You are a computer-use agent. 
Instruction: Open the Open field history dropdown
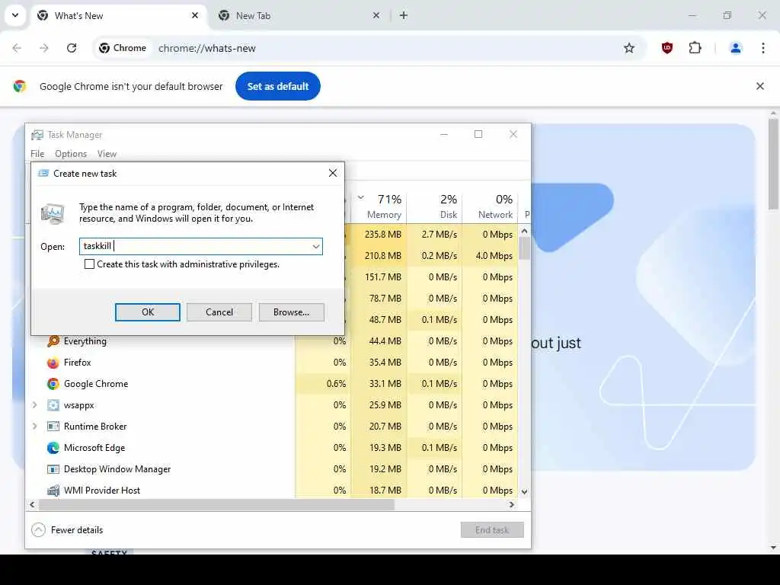coord(316,246)
